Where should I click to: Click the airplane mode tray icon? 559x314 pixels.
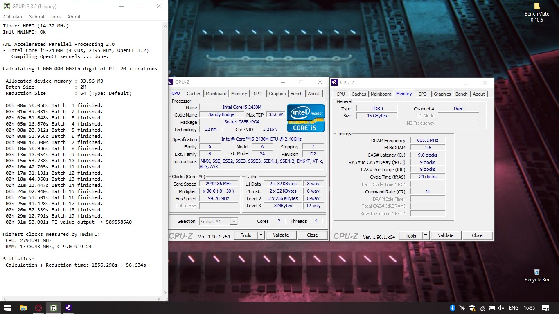pos(462,308)
